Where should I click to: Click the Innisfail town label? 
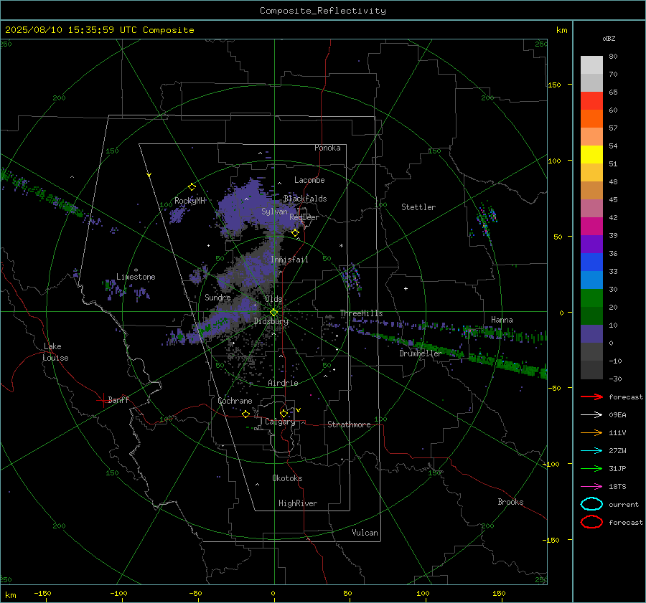click(x=289, y=260)
